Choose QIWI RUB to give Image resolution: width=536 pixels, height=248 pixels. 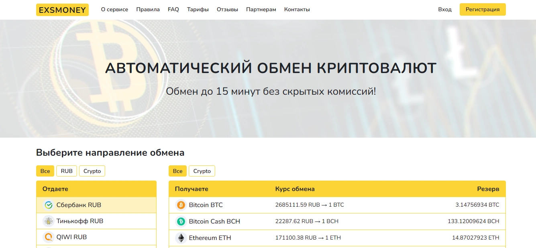tap(96, 237)
